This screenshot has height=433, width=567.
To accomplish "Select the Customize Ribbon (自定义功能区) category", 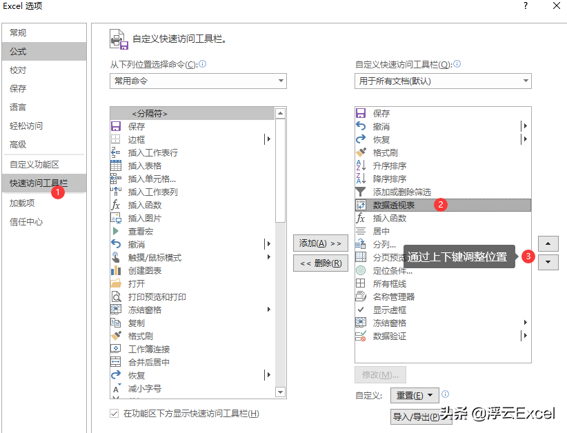I will point(44,165).
